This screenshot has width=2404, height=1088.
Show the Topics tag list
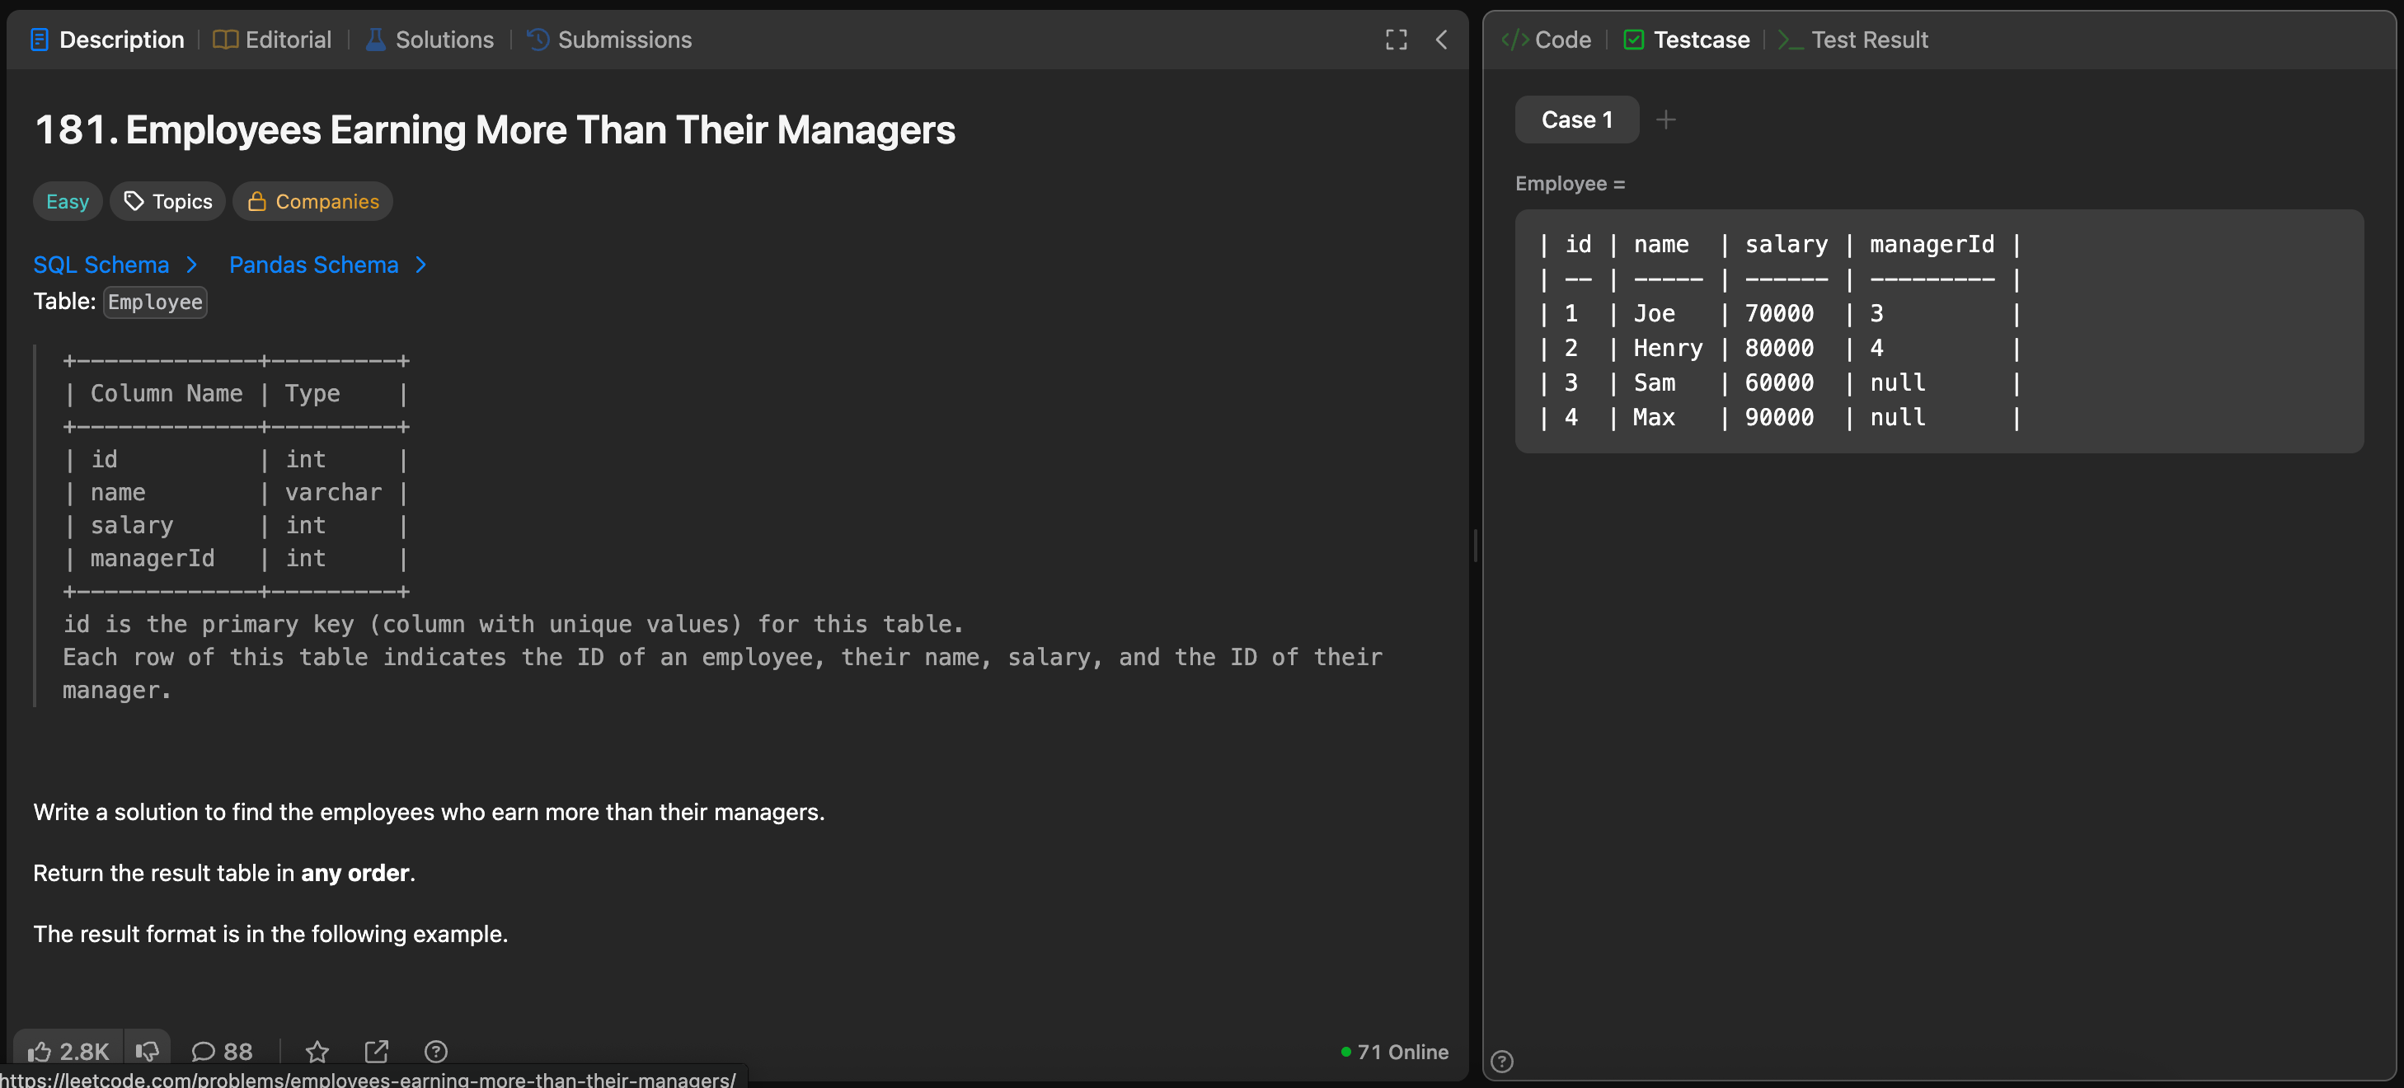168,202
